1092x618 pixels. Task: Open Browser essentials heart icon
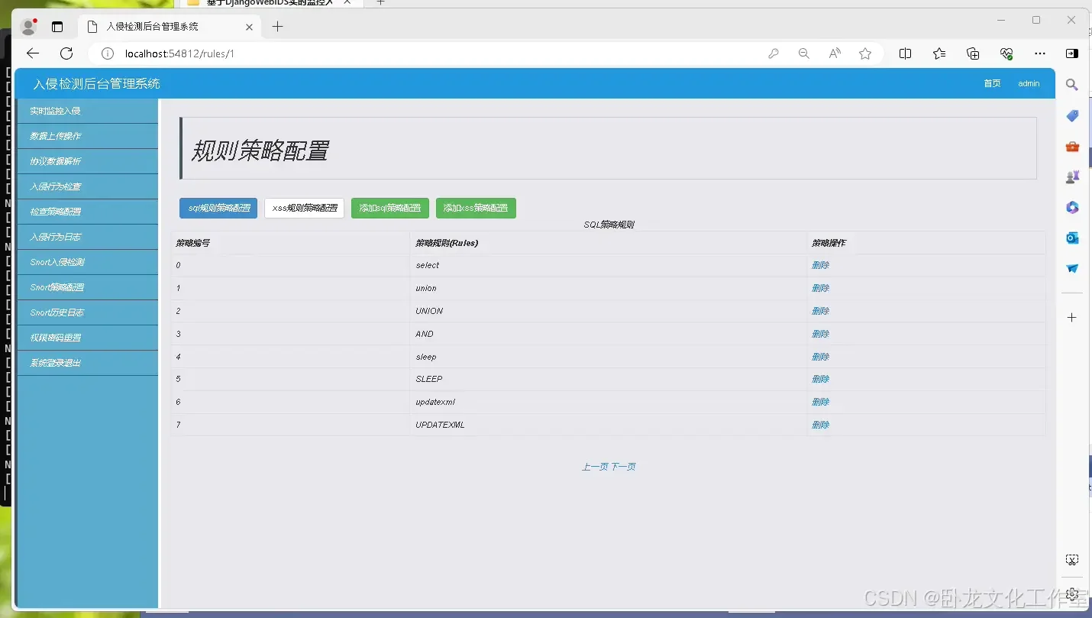[x=1006, y=53]
